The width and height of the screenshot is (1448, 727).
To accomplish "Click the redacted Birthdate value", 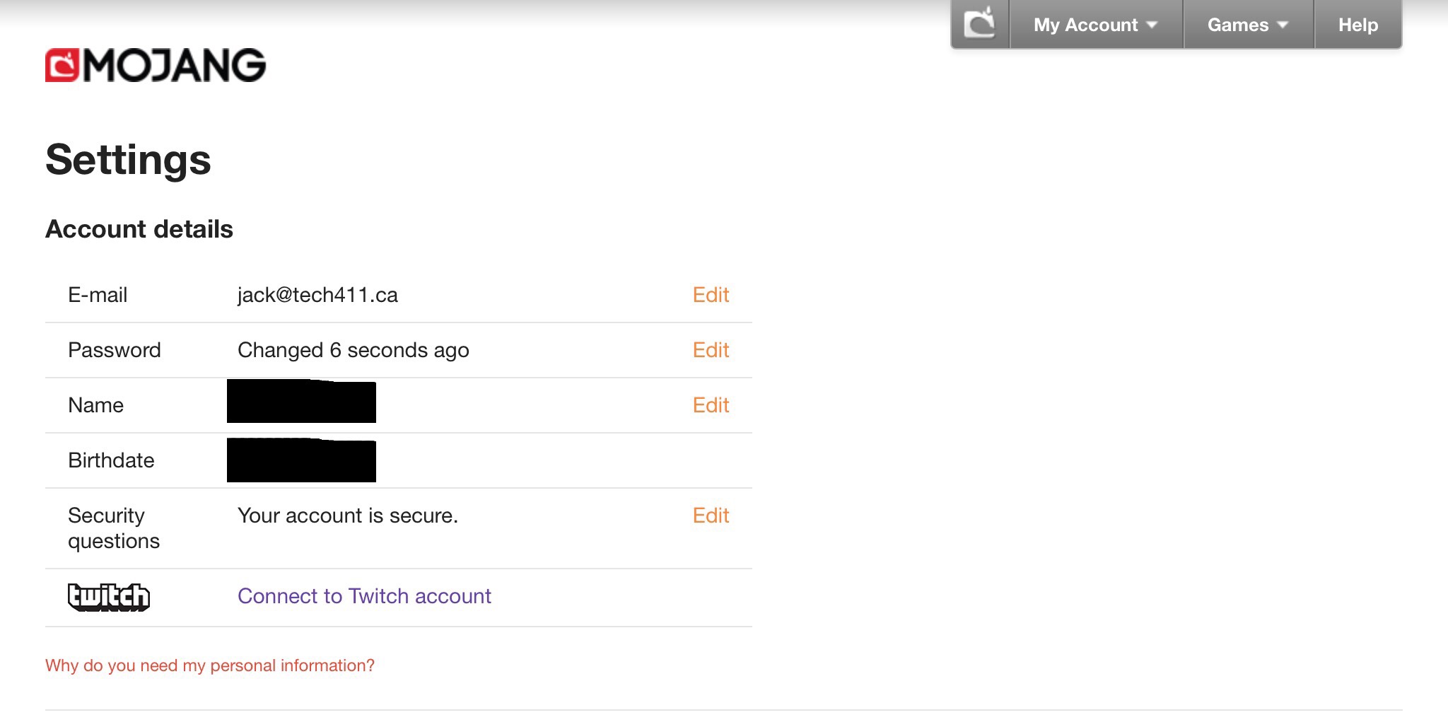I will click(x=301, y=460).
